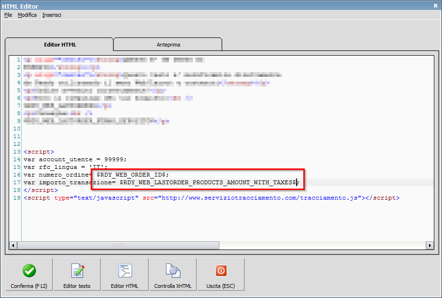Open the Modifica menu

click(x=27, y=15)
